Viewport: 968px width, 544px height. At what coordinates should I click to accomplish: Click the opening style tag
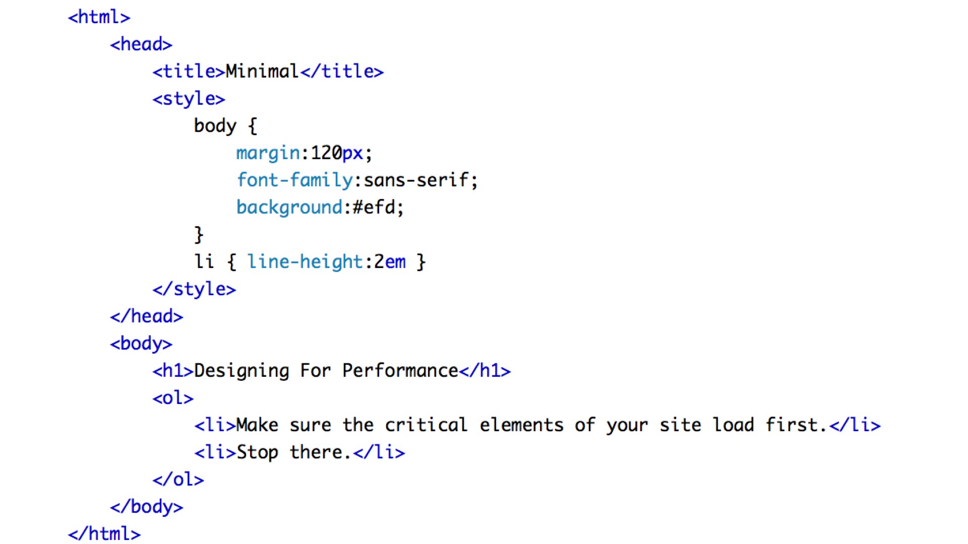[x=189, y=99]
